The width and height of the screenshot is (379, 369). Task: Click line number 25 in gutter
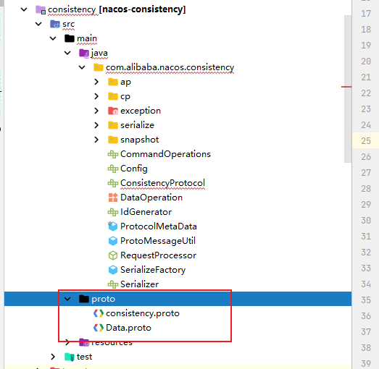click(366, 140)
